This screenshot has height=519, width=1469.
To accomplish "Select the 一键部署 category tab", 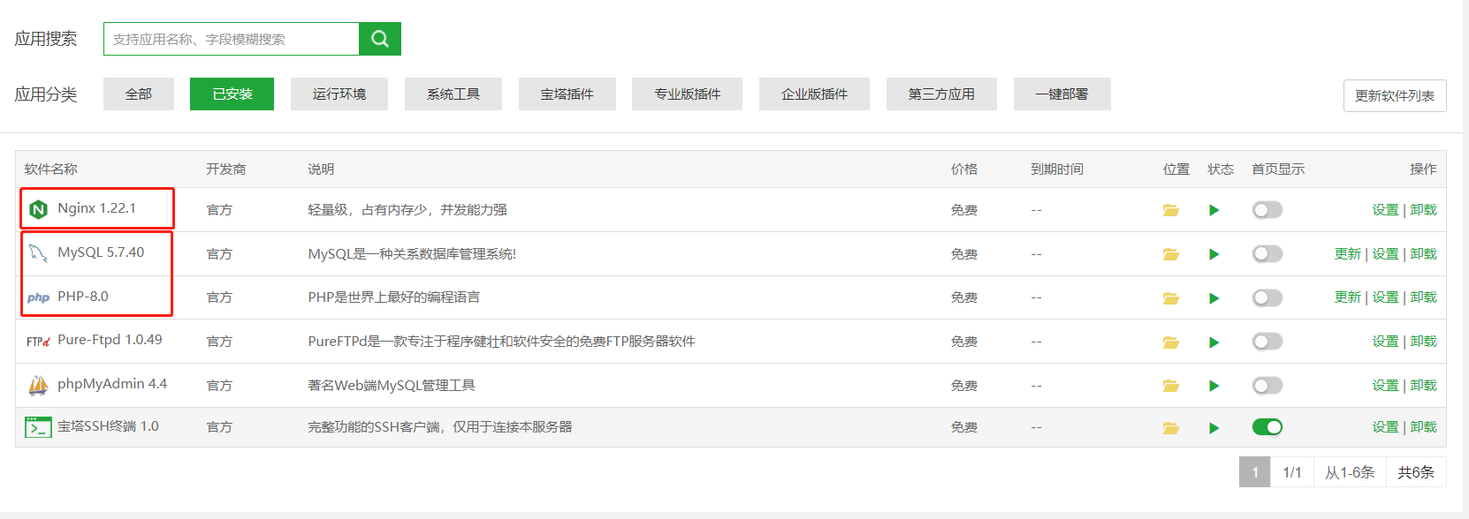I will pyautogui.click(x=1062, y=94).
